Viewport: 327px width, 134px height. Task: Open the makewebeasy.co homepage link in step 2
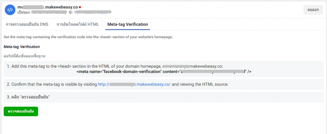tap(134, 84)
